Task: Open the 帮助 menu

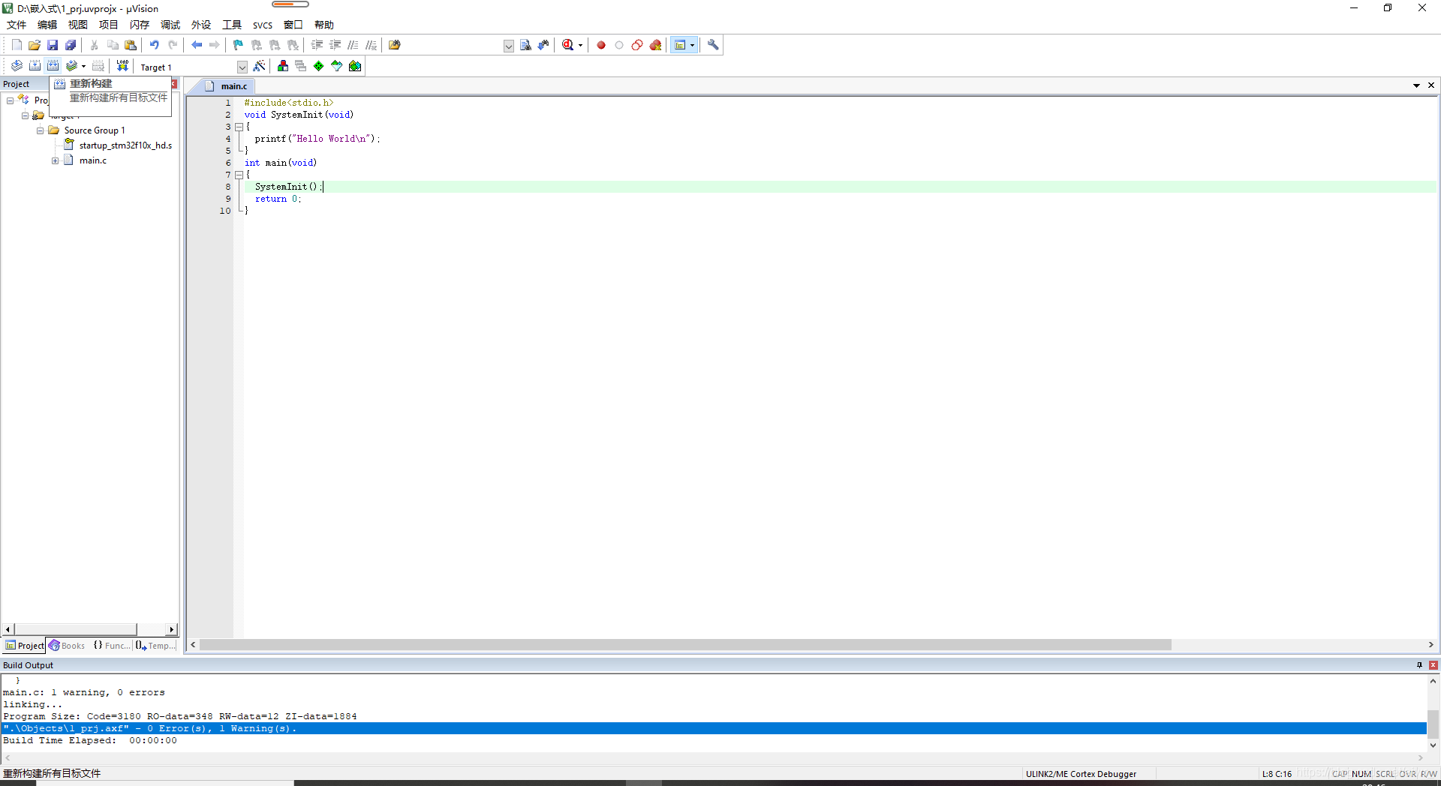Action: (324, 25)
